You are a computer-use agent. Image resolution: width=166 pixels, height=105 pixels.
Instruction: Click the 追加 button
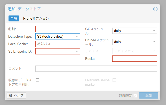148,95
